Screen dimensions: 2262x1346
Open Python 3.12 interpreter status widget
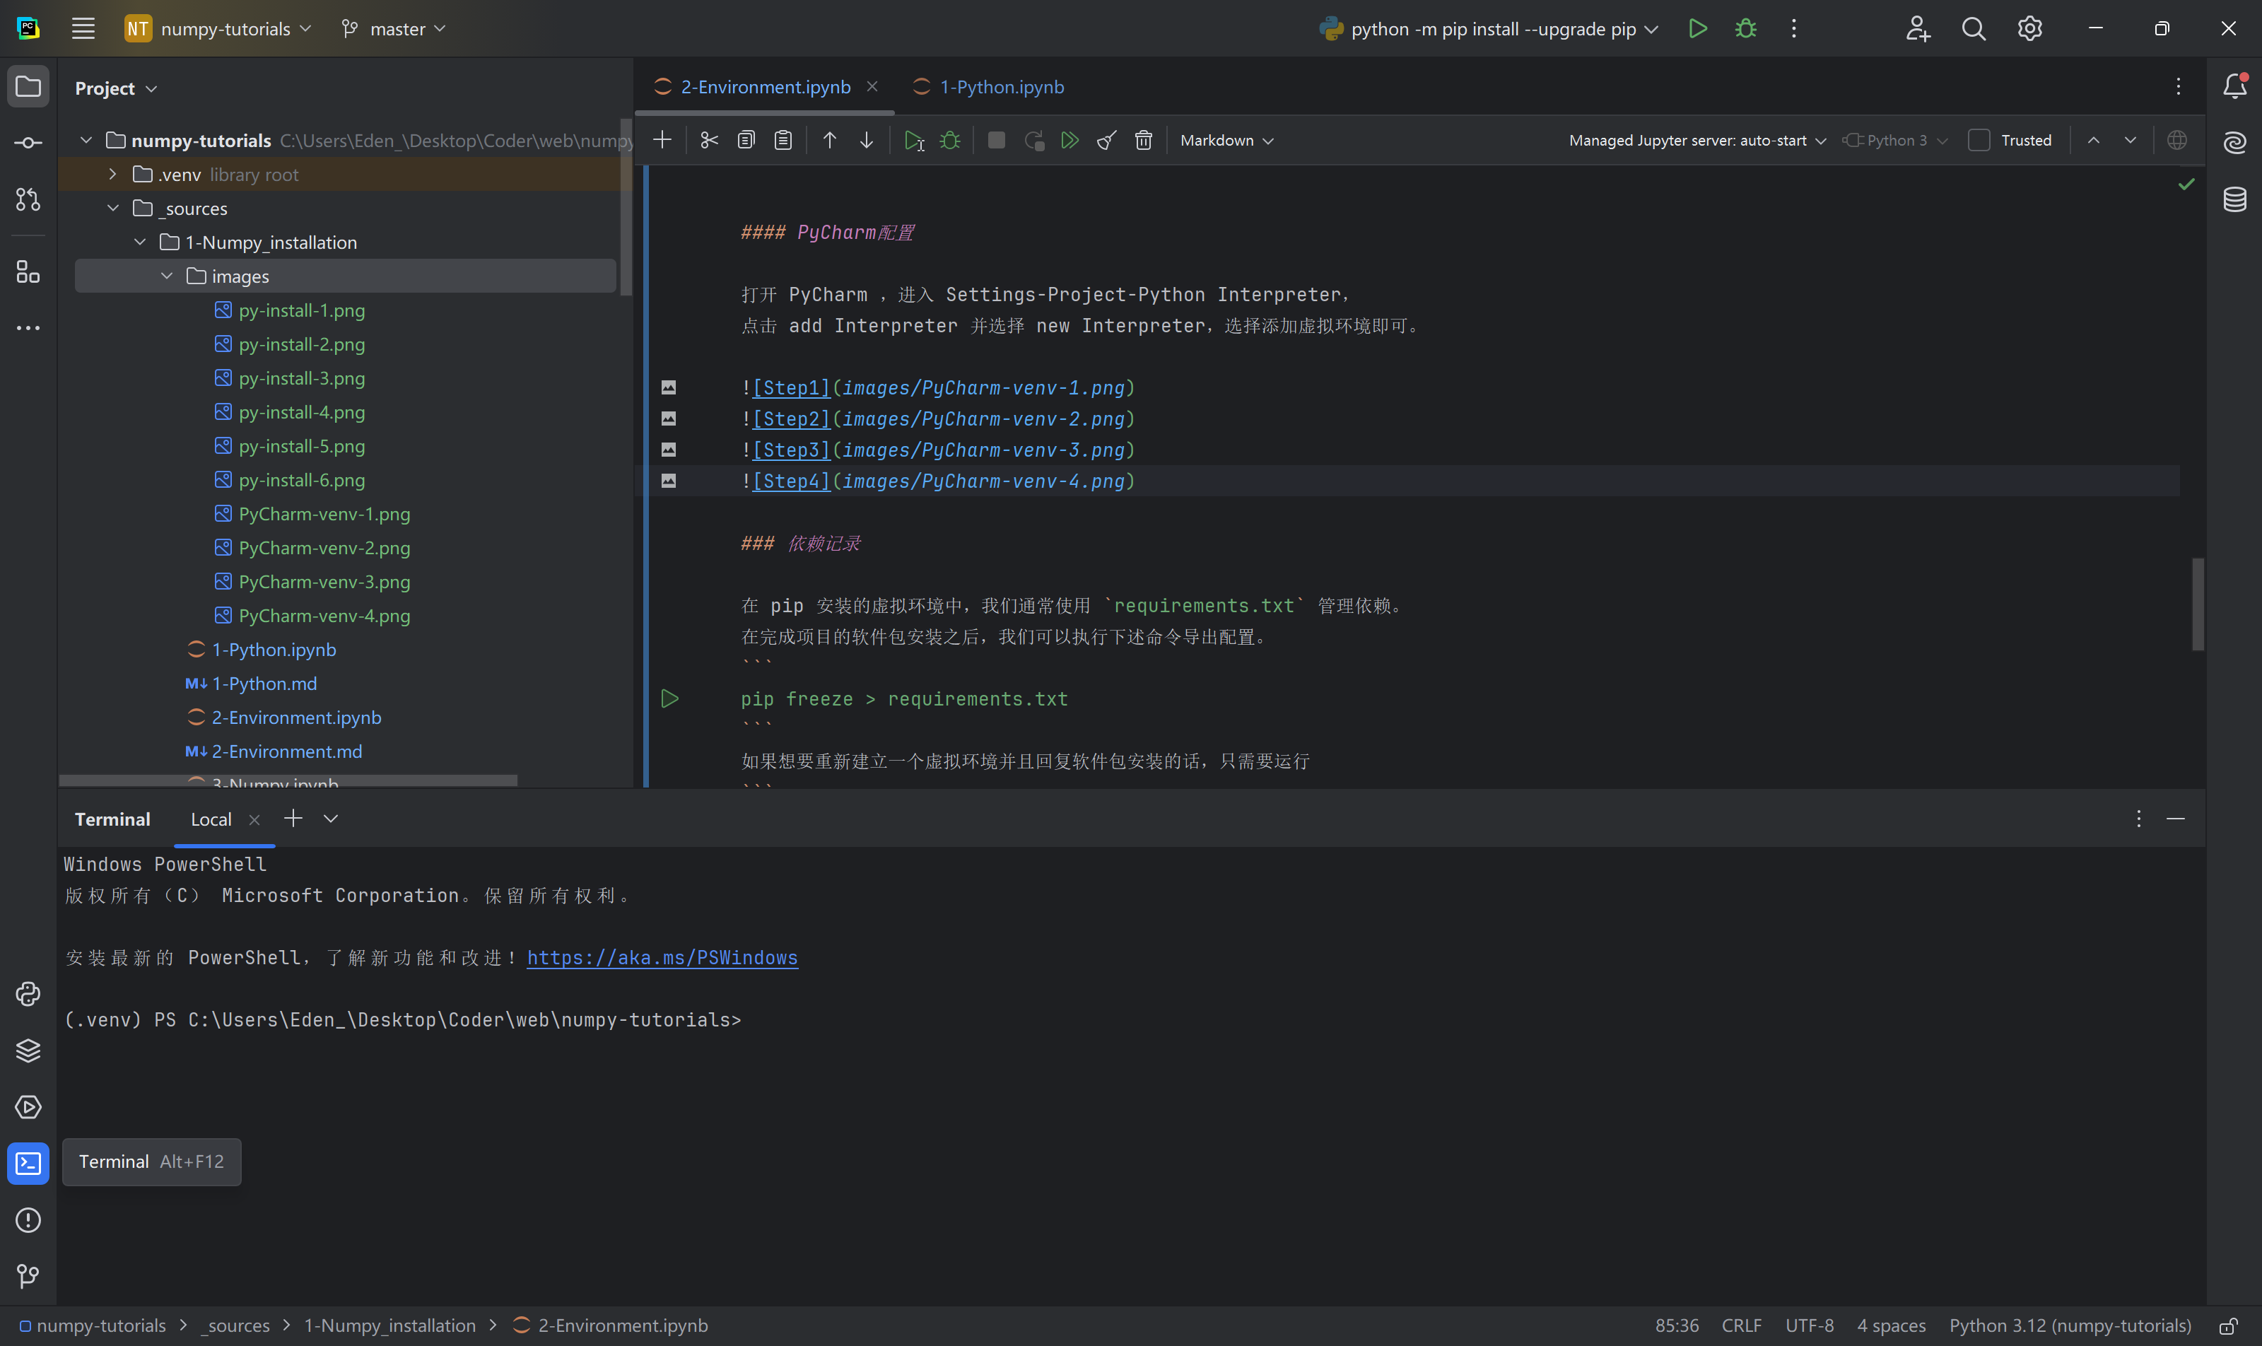pos(2070,1325)
